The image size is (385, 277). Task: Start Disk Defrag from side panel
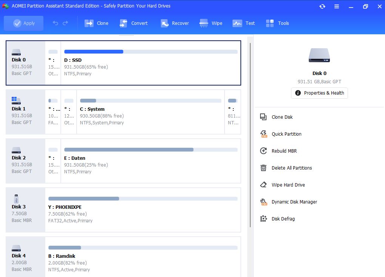[283, 219]
